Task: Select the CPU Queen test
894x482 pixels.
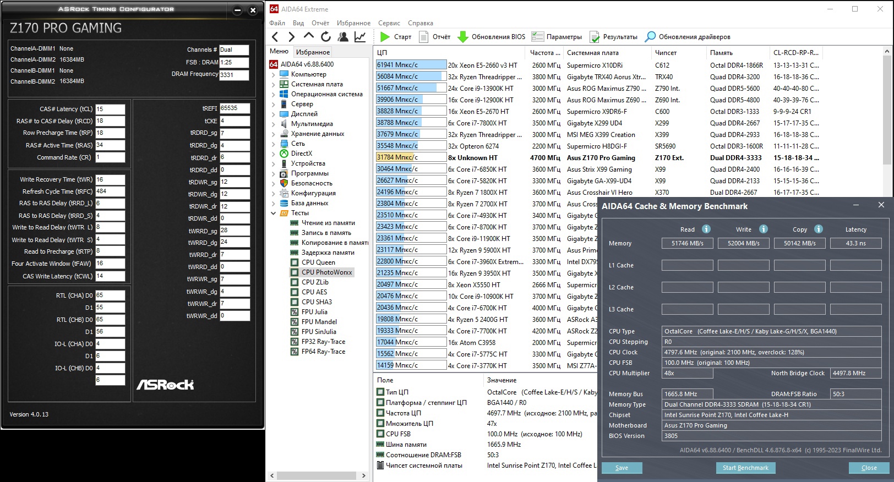Action: pyautogui.click(x=318, y=262)
